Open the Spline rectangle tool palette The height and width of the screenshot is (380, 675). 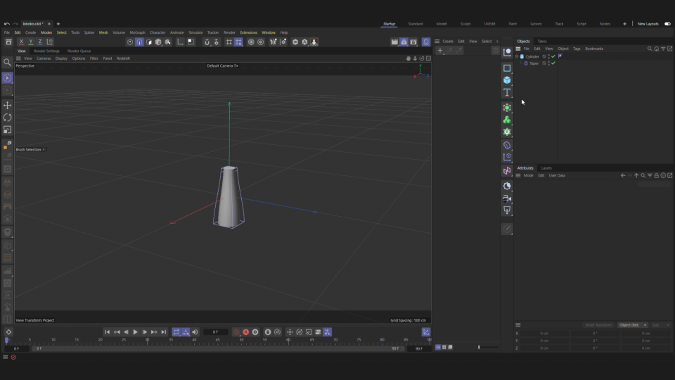pyautogui.click(x=507, y=68)
